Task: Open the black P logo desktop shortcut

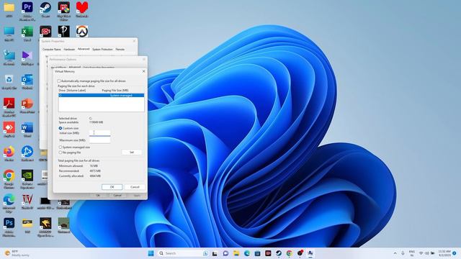Action: [x=64, y=32]
